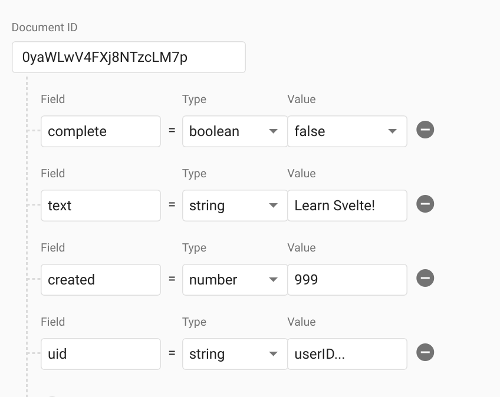
Task: Click the value box containing 999
Action: [347, 279]
